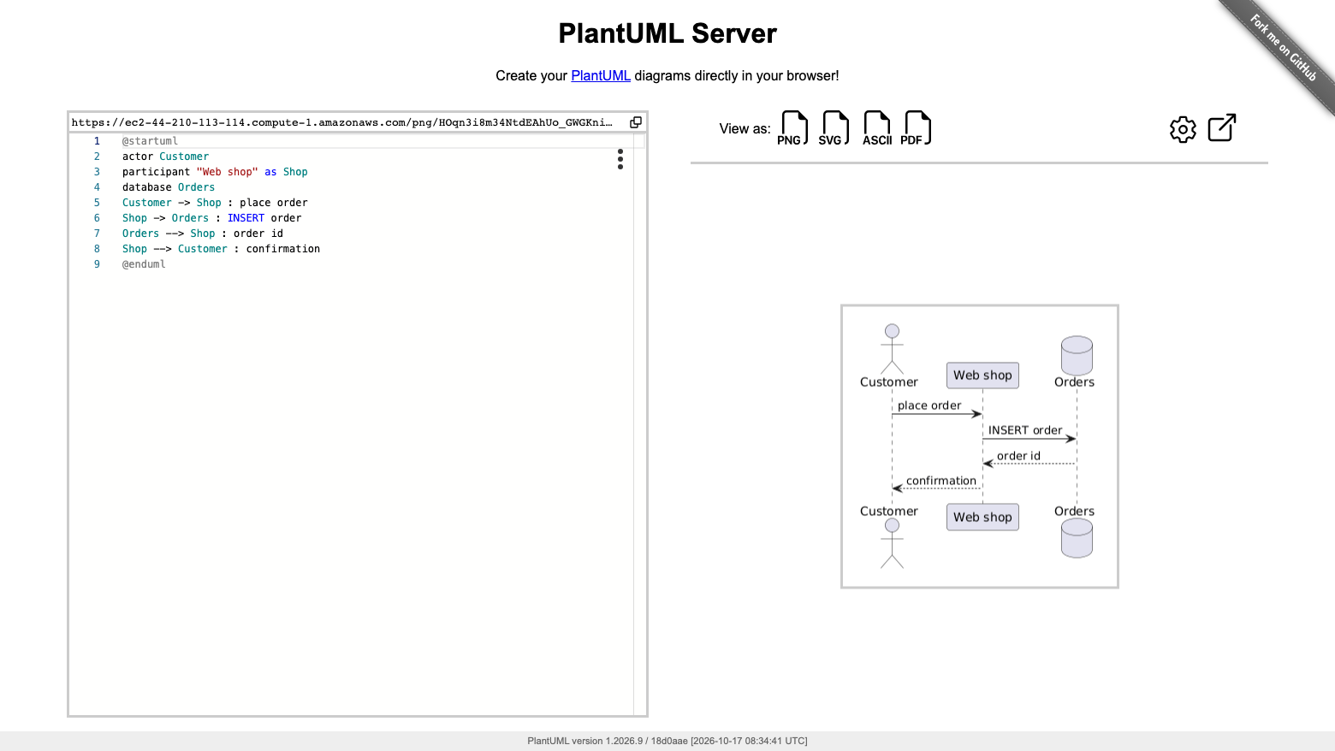View diagram as SVG
The width and height of the screenshot is (1335, 751).
point(834,128)
